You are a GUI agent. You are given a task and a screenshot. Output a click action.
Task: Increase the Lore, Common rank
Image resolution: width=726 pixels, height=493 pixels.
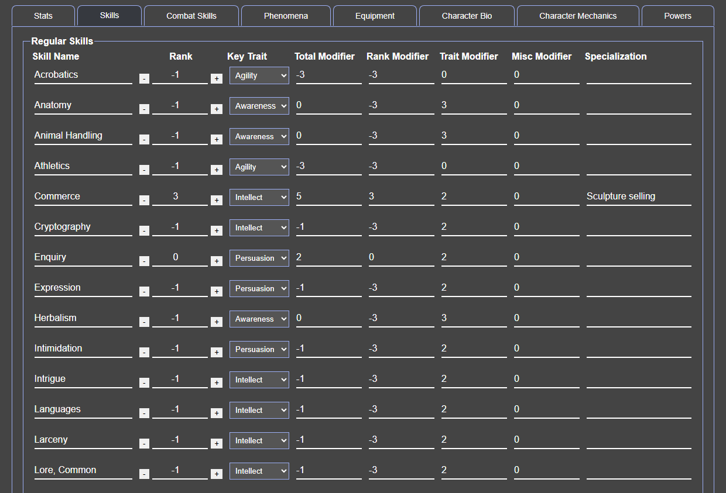coord(217,474)
